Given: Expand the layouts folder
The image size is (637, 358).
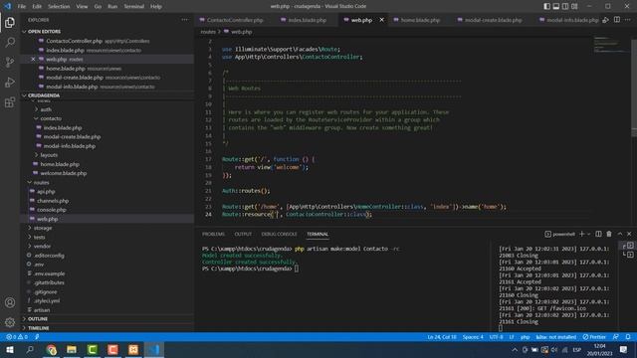Looking at the screenshot, I should pos(49,155).
